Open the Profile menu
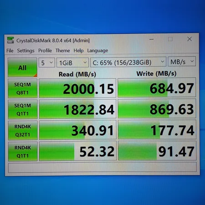Image resolution: width=205 pixels, height=205 pixels. tap(45, 51)
